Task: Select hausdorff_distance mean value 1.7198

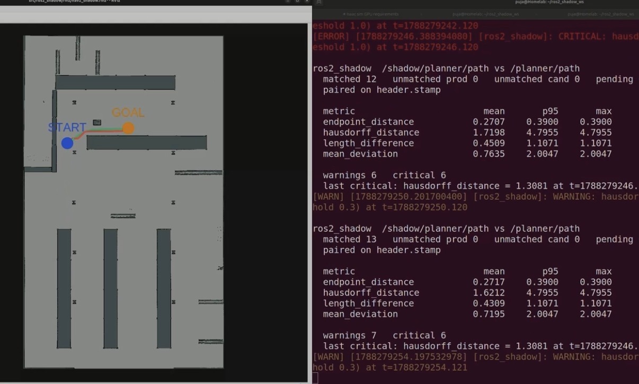Action: click(489, 132)
